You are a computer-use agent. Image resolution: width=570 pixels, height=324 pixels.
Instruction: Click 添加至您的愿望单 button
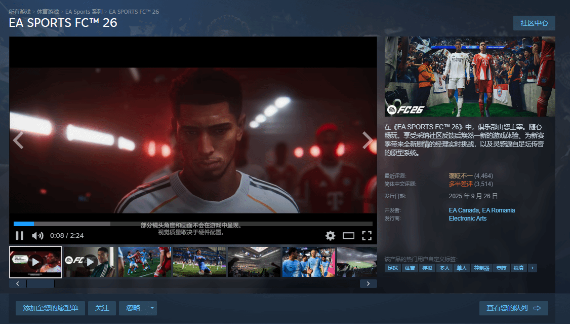coord(50,308)
